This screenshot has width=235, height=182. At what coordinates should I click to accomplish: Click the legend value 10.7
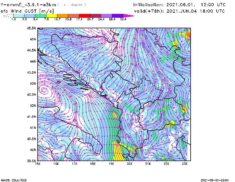pyautogui.click(x=57, y=19)
